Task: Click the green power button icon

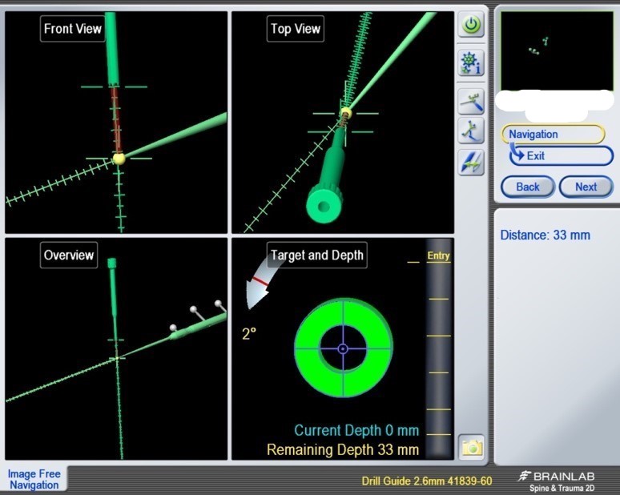Action: click(x=471, y=25)
